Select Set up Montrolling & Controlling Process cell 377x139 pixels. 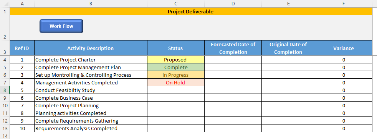(91, 75)
